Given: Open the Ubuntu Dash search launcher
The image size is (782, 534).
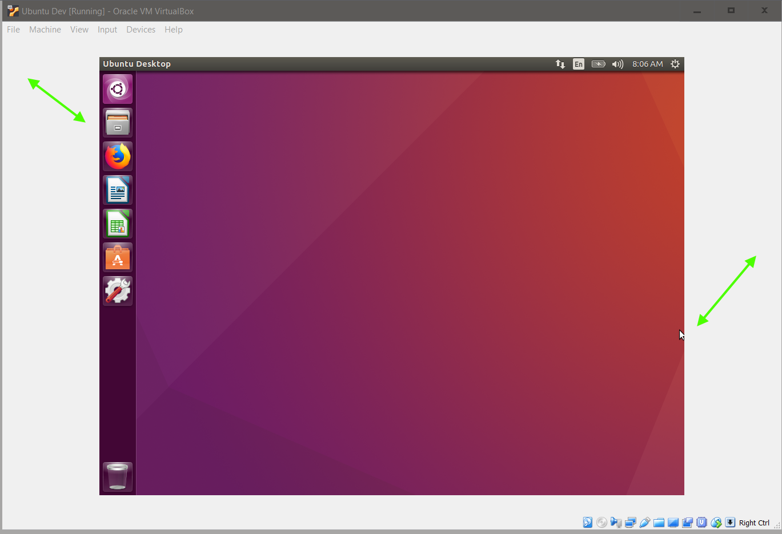Looking at the screenshot, I should pos(118,89).
